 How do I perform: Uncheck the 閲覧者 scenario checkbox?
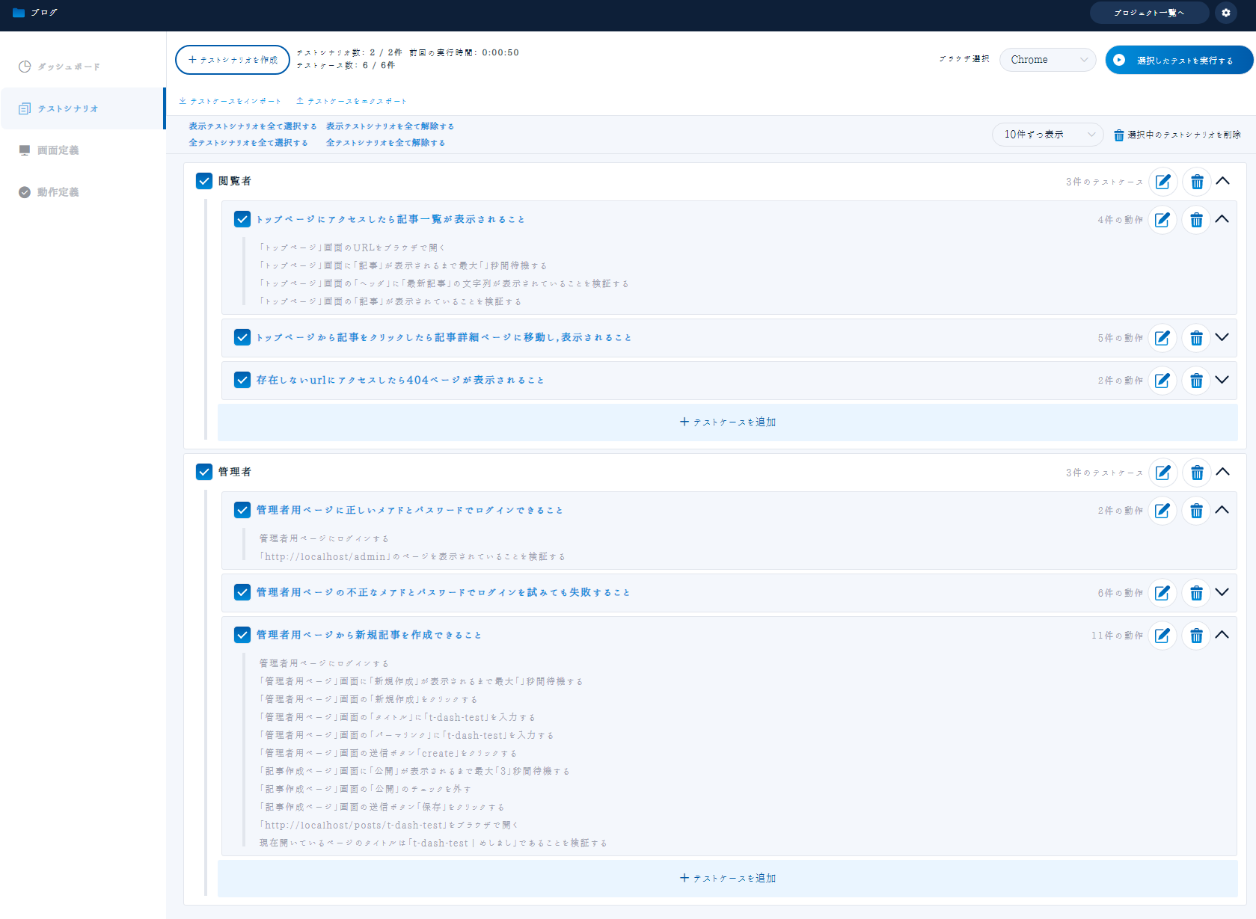(203, 180)
